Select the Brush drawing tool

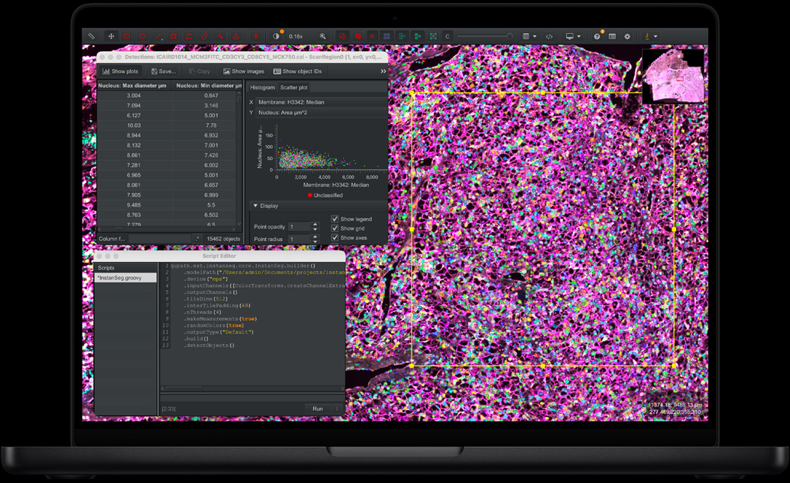coord(205,35)
